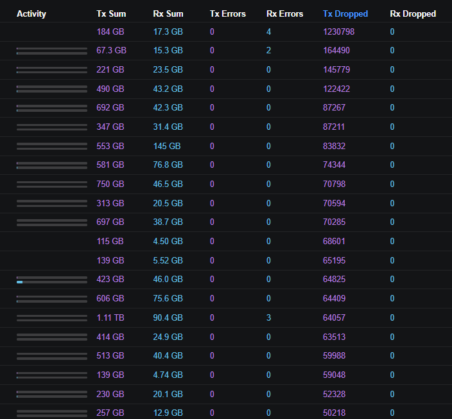Click the Rx Sum column header
452x419 pixels.
click(x=168, y=13)
